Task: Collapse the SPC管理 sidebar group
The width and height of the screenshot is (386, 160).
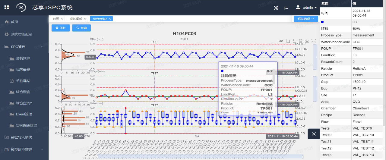Action: point(24,47)
